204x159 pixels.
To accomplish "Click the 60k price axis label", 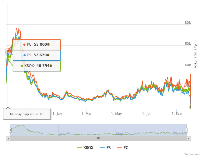I will pos(188,44).
